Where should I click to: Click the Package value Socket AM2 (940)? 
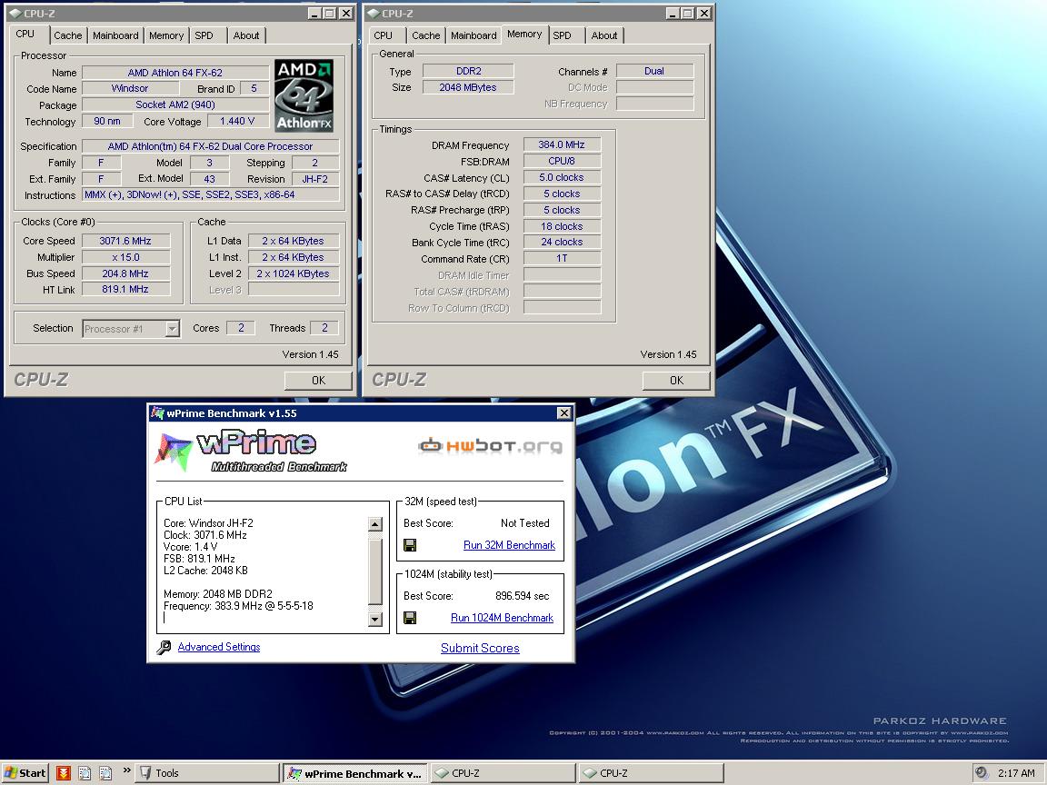(x=174, y=104)
